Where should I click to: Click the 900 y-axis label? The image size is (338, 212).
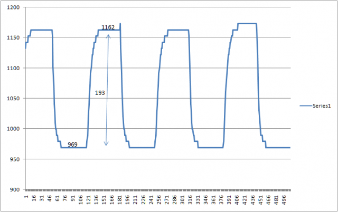(x=13, y=189)
